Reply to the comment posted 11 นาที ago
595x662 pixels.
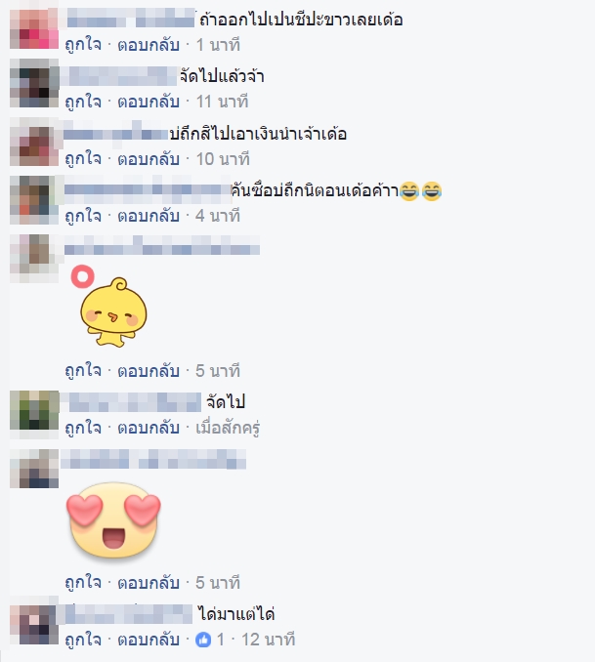(x=149, y=102)
